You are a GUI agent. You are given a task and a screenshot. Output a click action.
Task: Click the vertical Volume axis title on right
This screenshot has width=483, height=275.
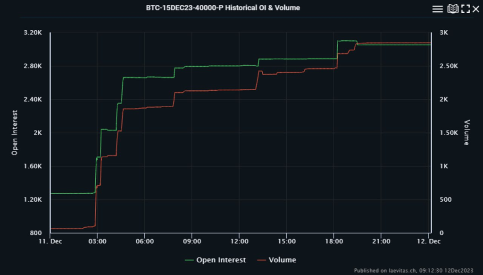pos(466,133)
